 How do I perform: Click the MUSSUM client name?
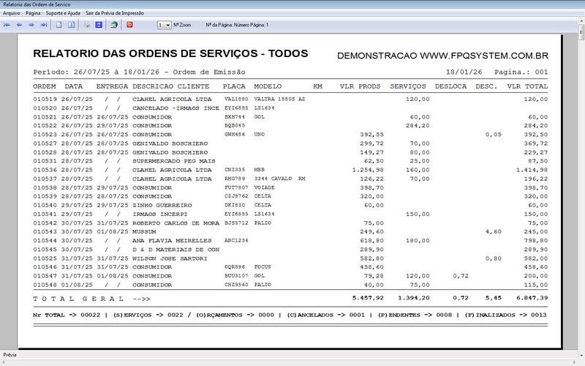click(x=144, y=232)
